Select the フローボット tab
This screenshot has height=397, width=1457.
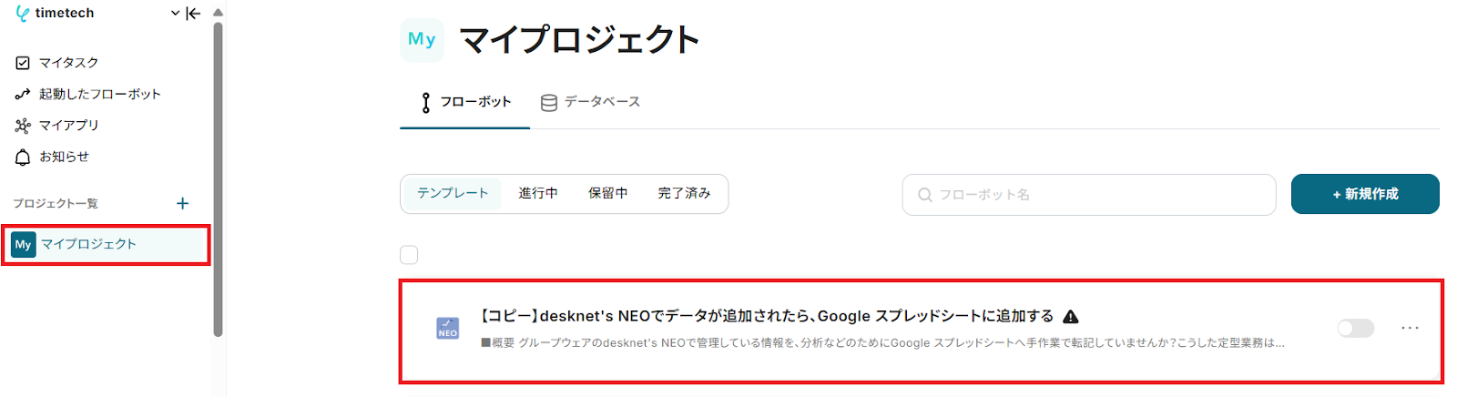coord(465,102)
